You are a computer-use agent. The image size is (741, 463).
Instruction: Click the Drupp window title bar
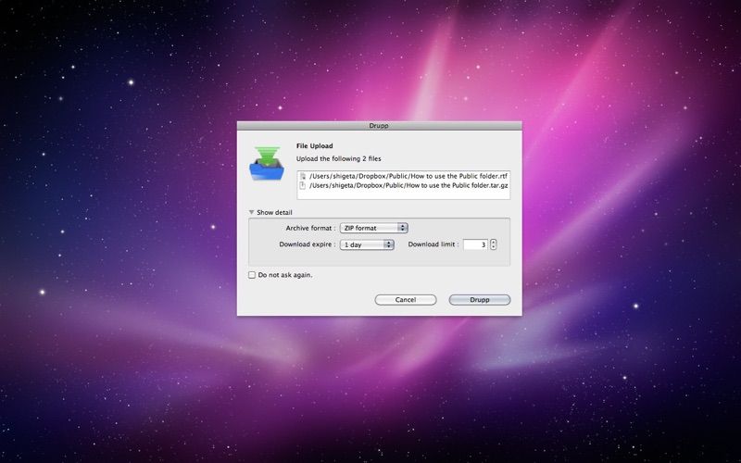tap(380, 126)
